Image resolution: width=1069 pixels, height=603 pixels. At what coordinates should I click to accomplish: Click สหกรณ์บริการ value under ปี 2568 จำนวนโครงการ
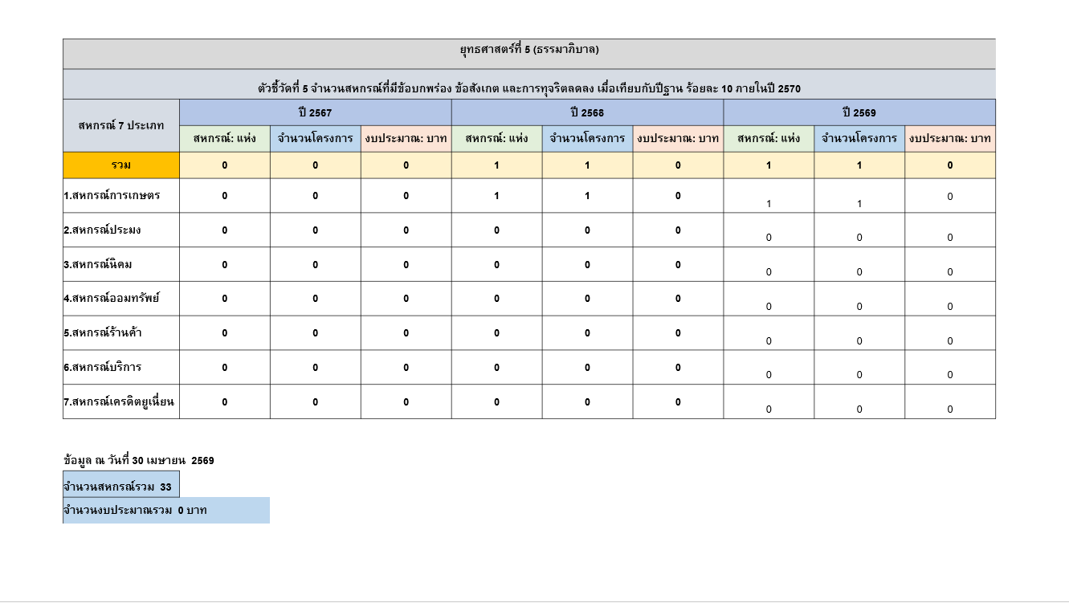pyautogui.click(x=587, y=368)
